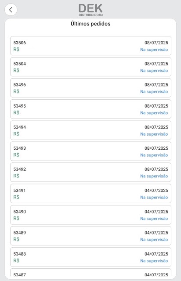This screenshot has height=281, width=181.
Task: Open order 53494
Action: coord(90,130)
